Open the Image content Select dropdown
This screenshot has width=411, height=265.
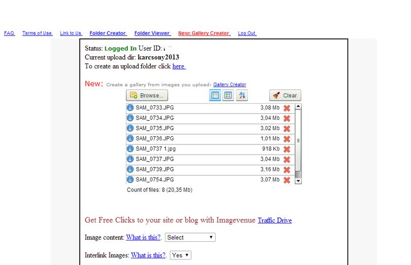pyautogui.click(x=190, y=237)
